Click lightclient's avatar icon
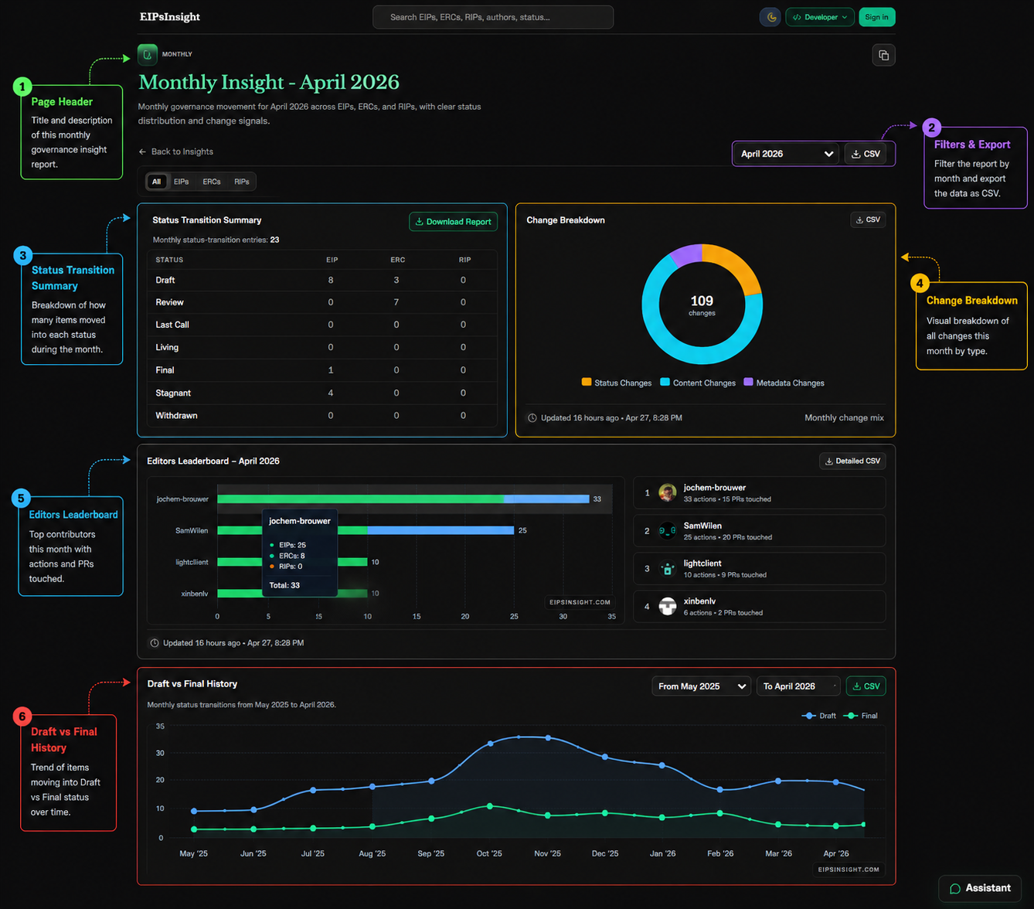 tap(668, 569)
